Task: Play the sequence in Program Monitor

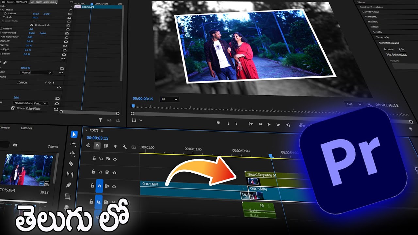Action: click(x=269, y=124)
